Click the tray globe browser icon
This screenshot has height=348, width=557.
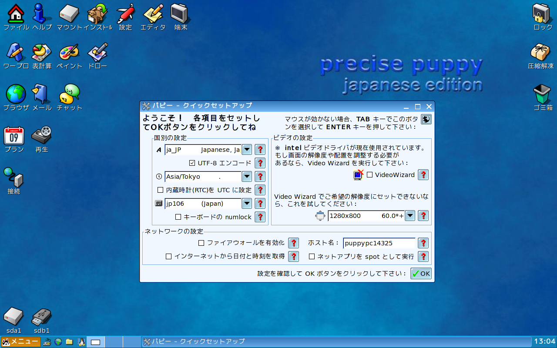point(58,342)
